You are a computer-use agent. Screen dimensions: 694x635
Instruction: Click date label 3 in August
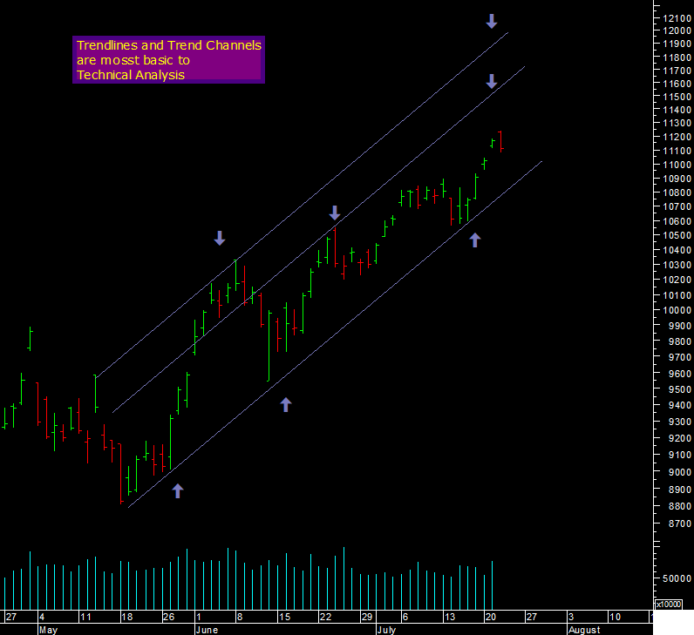pyautogui.click(x=571, y=617)
